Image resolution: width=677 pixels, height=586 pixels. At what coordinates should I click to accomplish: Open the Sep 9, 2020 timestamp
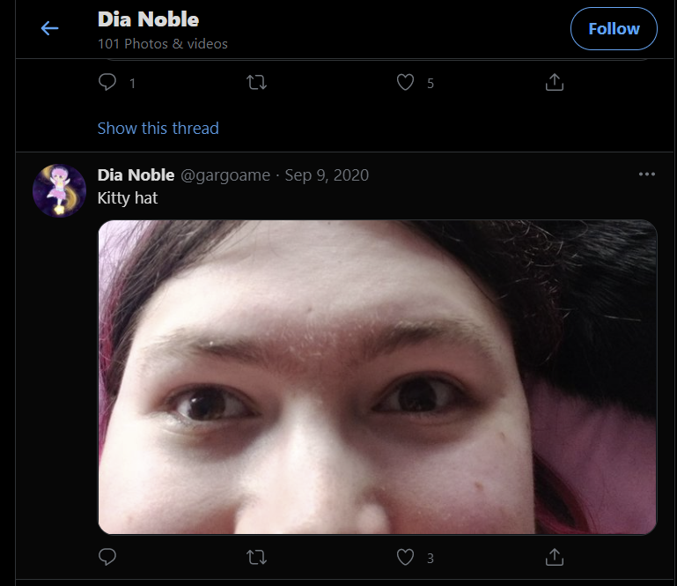327,175
